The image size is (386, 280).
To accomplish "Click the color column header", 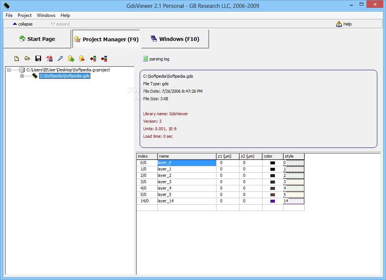I will tap(273, 156).
